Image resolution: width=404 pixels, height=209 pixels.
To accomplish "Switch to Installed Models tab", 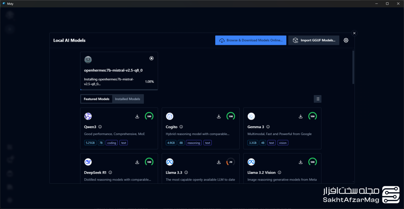I will pos(127,99).
